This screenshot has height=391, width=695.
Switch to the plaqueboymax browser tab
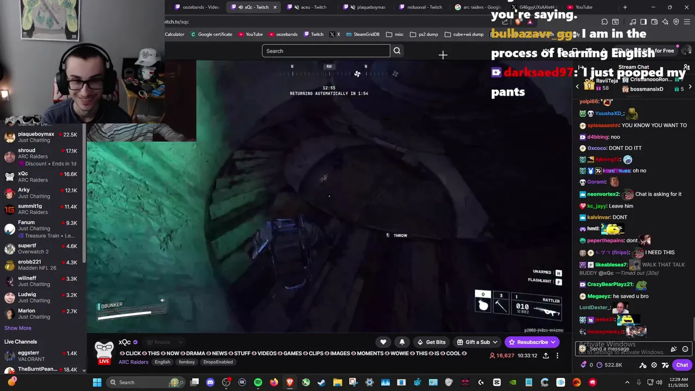click(x=368, y=7)
